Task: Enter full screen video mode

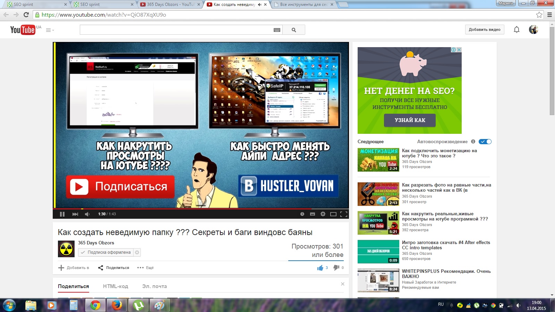Action: [344, 214]
